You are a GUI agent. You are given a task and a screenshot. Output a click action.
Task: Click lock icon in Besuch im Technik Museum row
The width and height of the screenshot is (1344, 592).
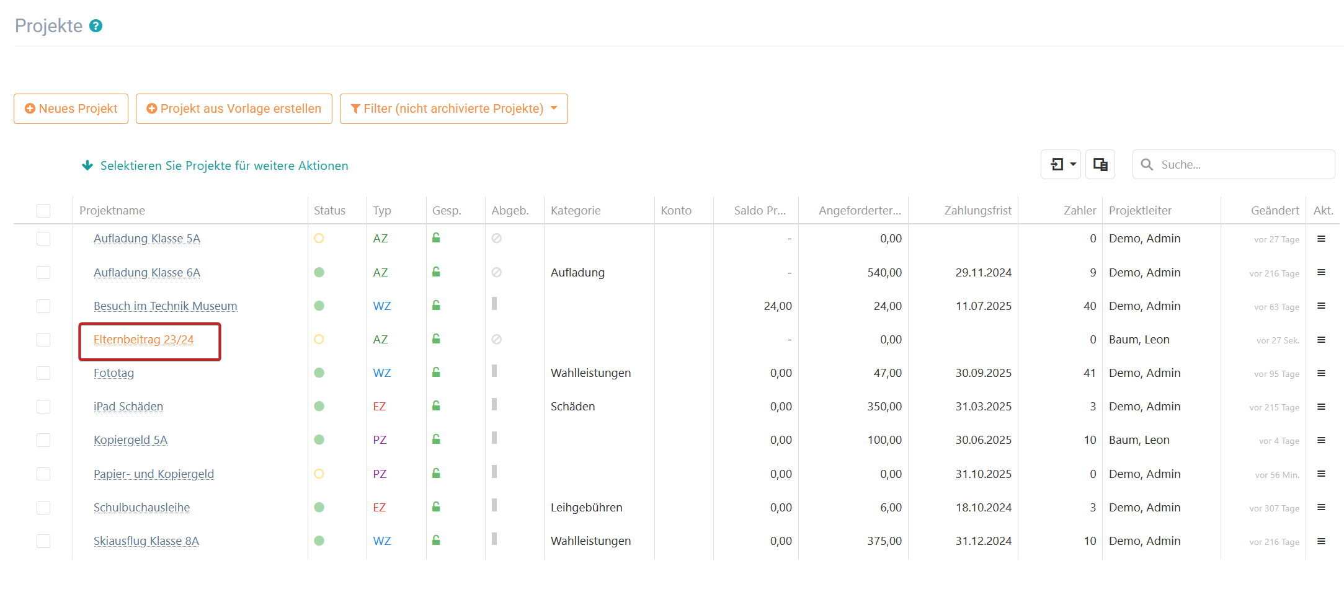pyautogui.click(x=436, y=306)
